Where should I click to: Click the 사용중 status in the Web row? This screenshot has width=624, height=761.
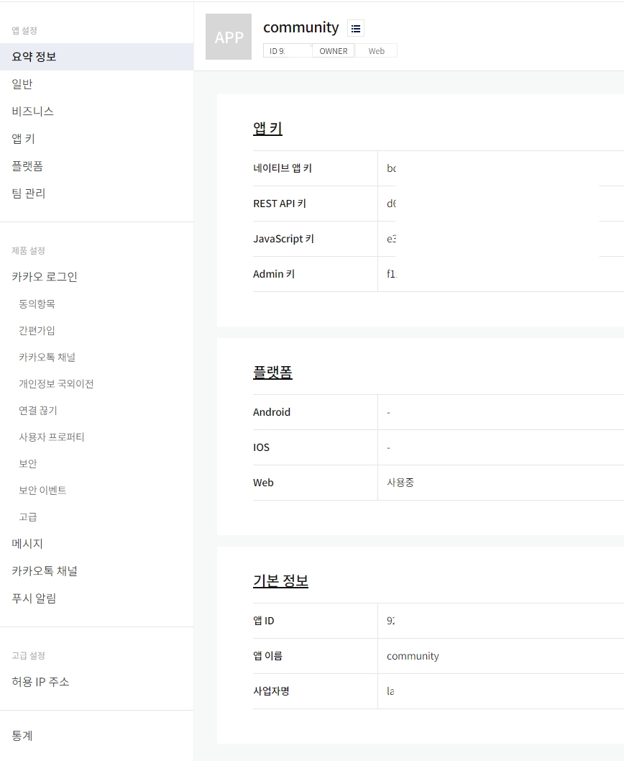400,483
